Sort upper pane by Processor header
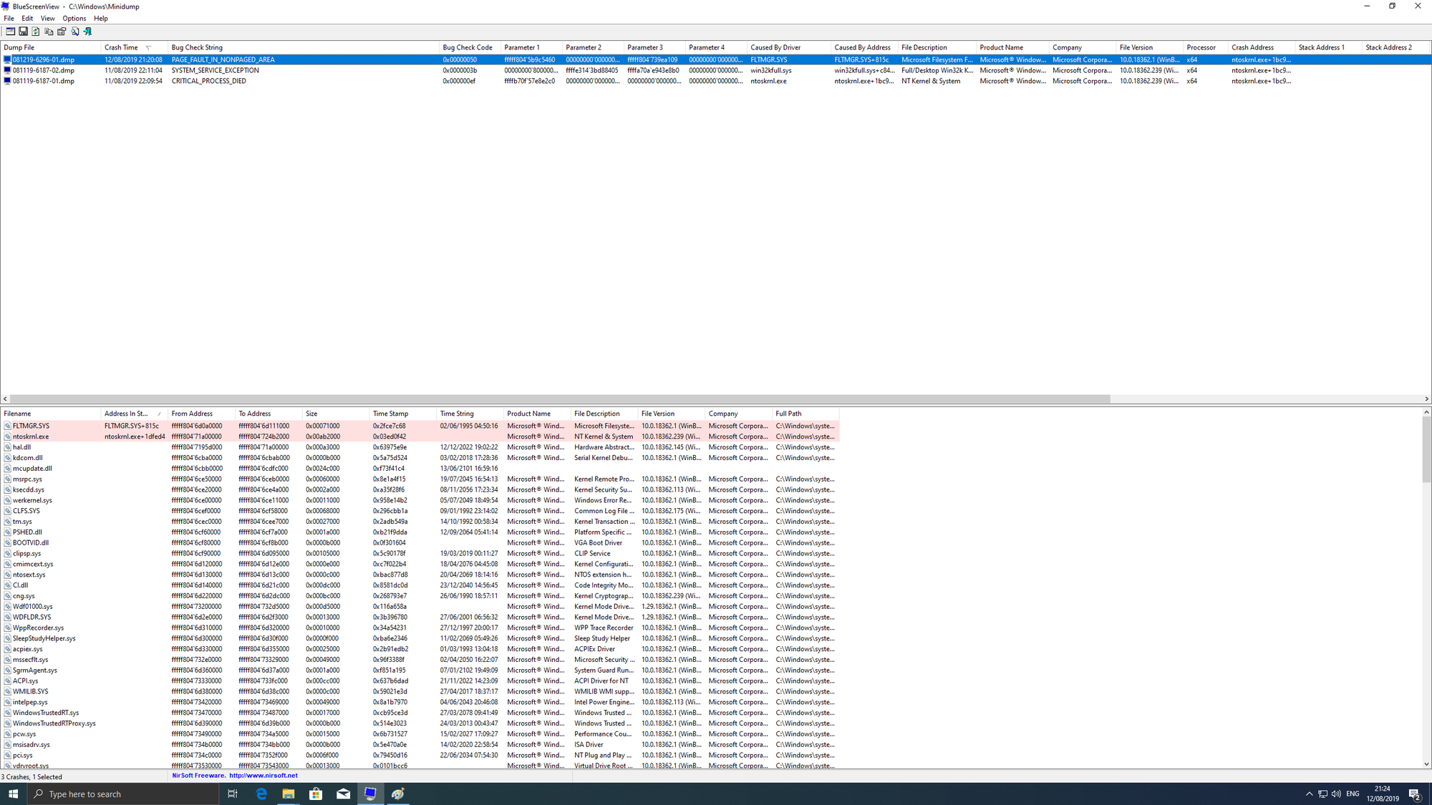 [1206, 47]
